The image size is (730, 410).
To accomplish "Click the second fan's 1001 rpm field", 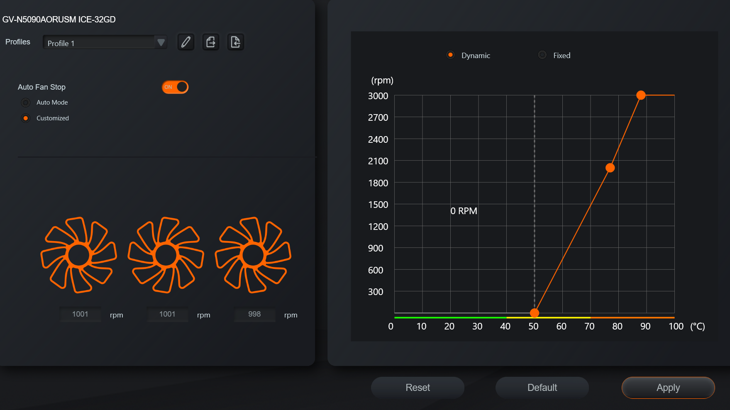I will point(167,314).
